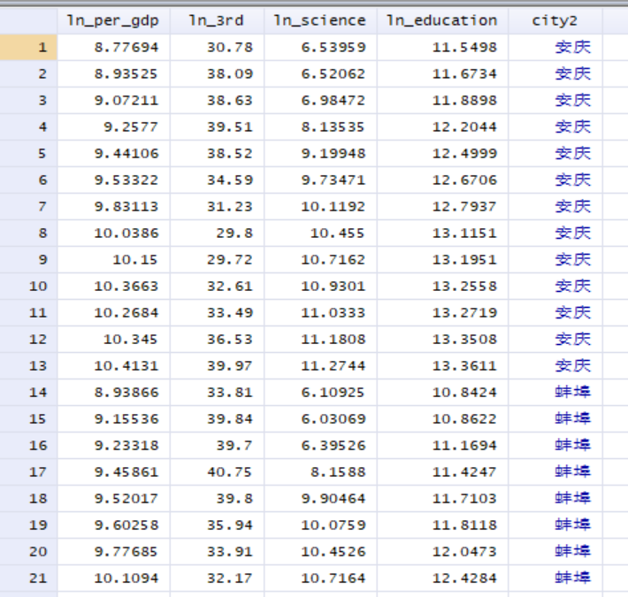Click cell value 9.2577
This screenshot has width=628, height=597.
pos(131,127)
